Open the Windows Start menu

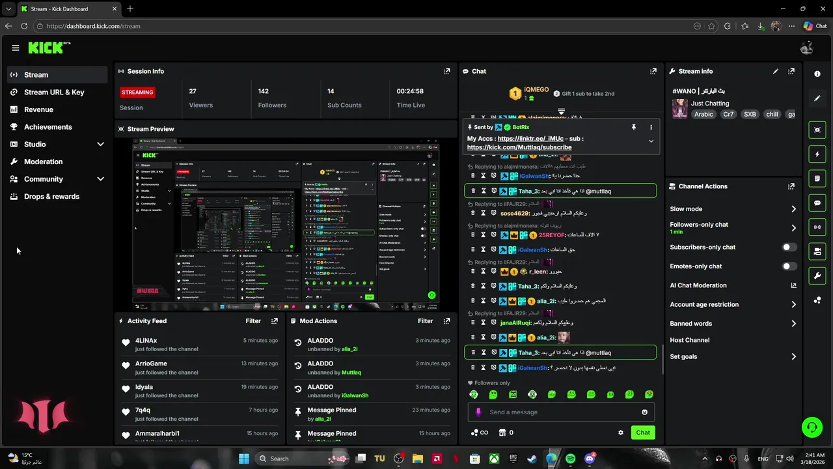pos(244,459)
